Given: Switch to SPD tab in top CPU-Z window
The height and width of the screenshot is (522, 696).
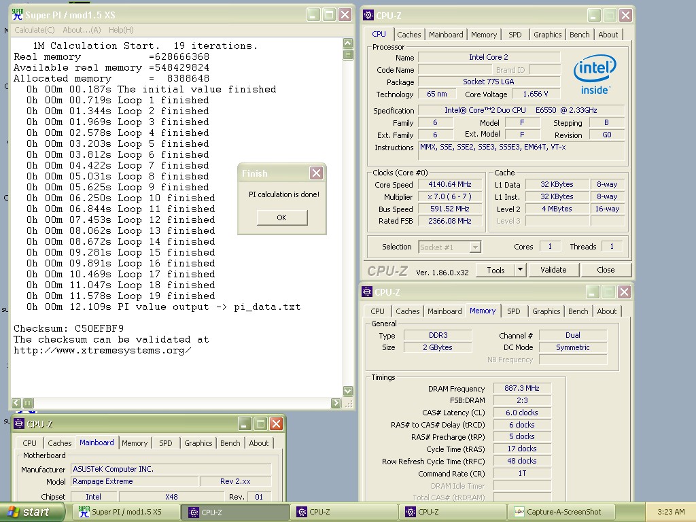Looking at the screenshot, I should pyautogui.click(x=515, y=35).
